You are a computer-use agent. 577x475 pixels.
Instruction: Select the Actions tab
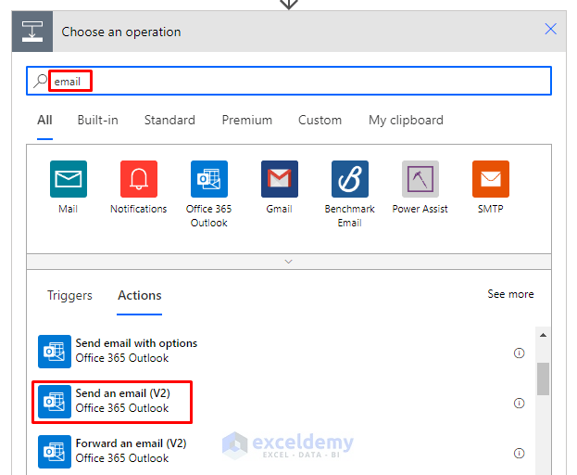pyautogui.click(x=140, y=296)
